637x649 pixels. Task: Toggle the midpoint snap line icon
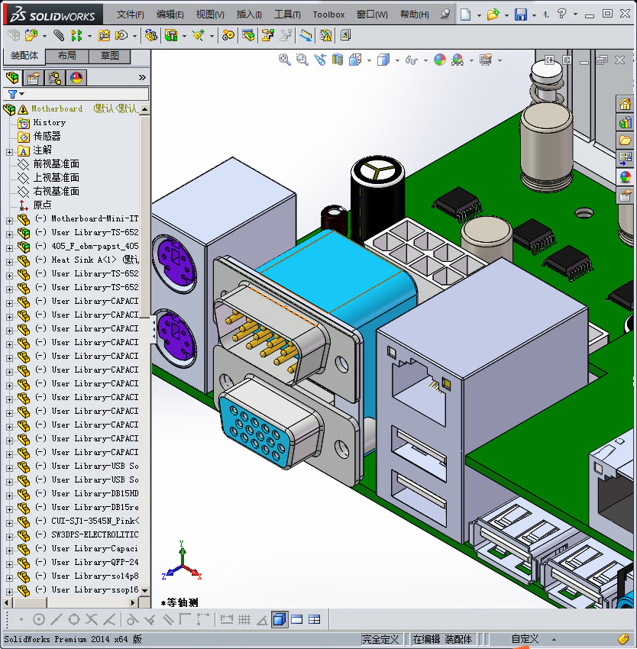click(x=56, y=620)
